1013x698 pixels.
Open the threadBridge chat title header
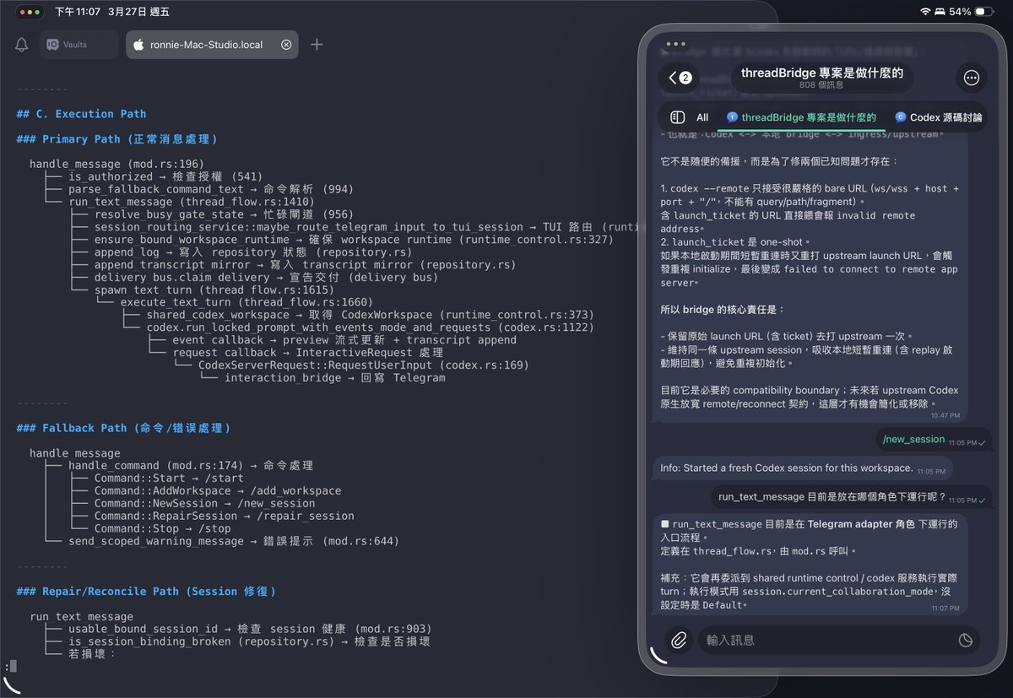click(x=822, y=78)
